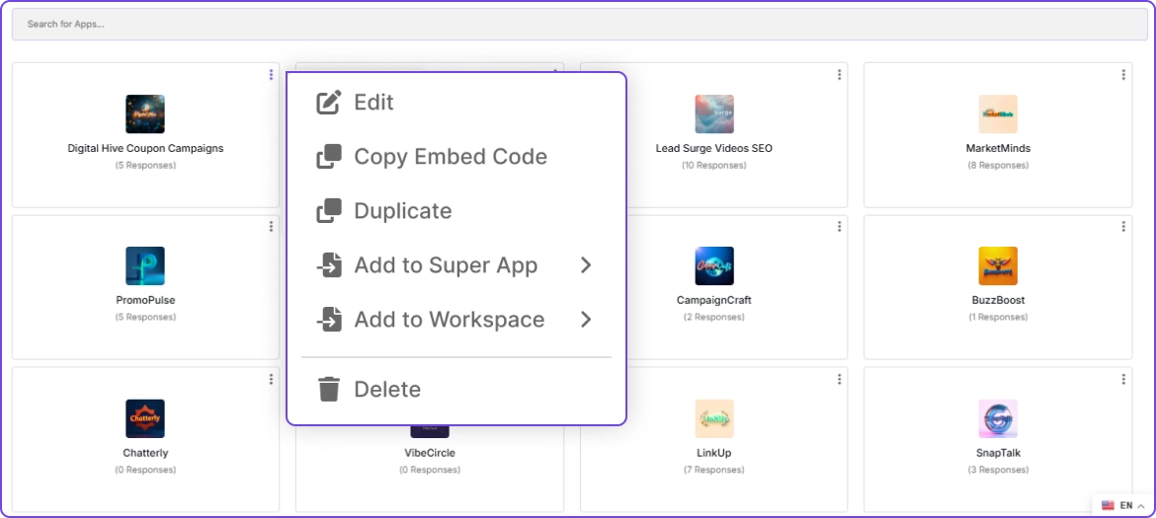Click the PromoPulse app logo thumbnail
The height and width of the screenshot is (518, 1156).
(145, 266)
